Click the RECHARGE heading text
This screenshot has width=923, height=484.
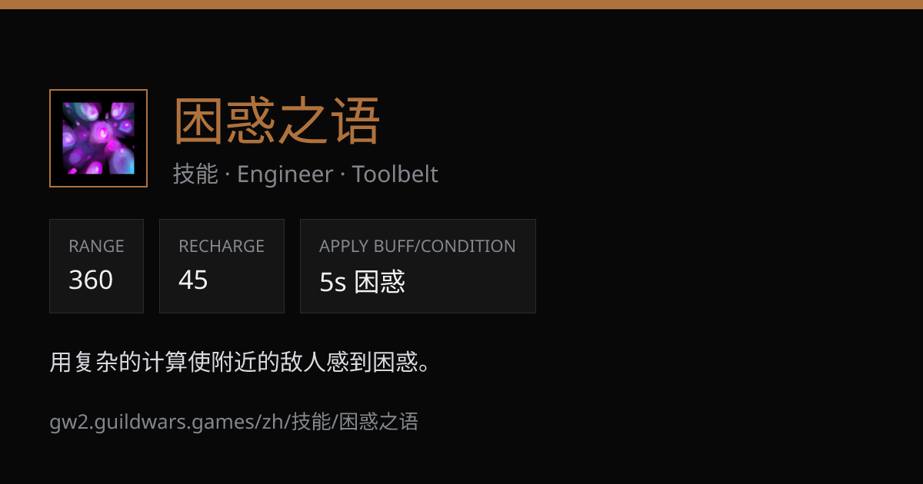(x=222, y=247)
